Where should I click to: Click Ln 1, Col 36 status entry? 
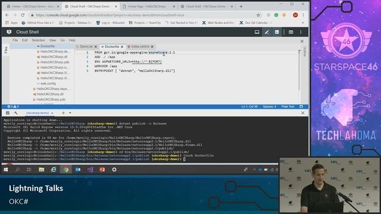click(x=249, y=106)
